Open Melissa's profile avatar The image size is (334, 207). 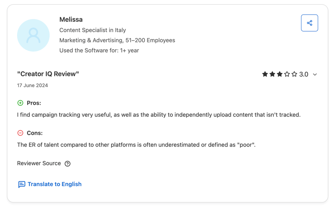(x=33, y=35)
